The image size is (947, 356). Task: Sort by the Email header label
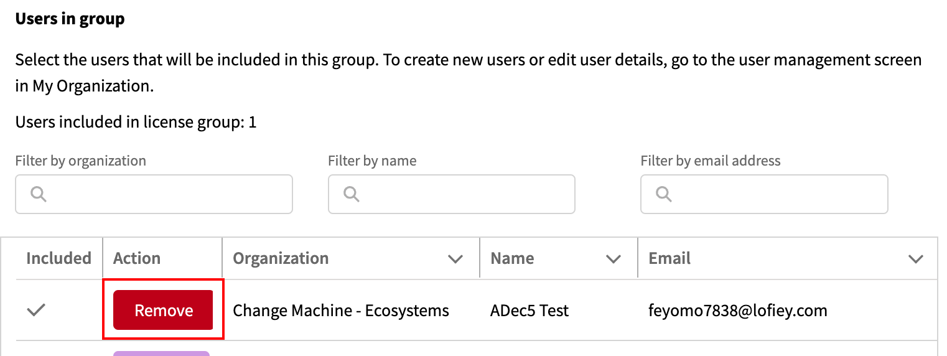click(x=669, y=258)
